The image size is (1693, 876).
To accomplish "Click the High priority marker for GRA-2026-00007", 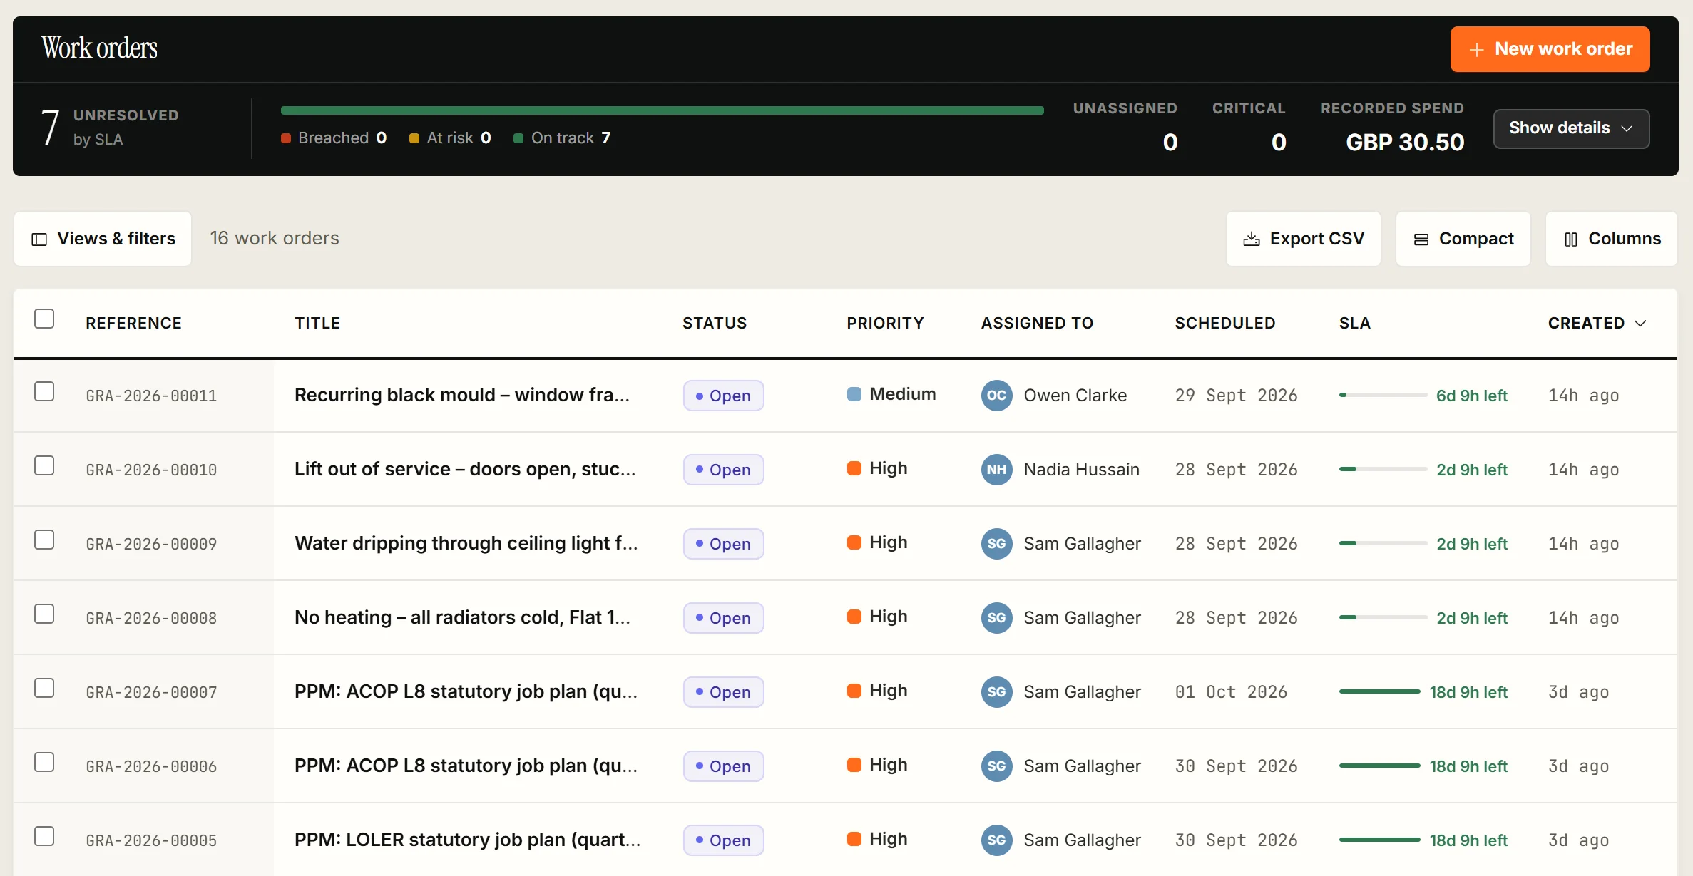I will point(854,691).
